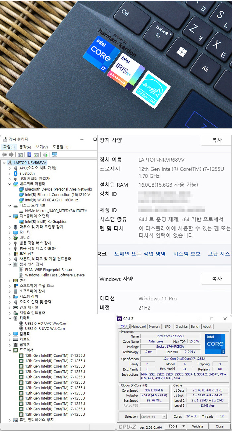Image resolution: width=232 pixels, height=432 pixels.
Task: Click the chip icon beside 펌웨어
Action: click(15, 345)
